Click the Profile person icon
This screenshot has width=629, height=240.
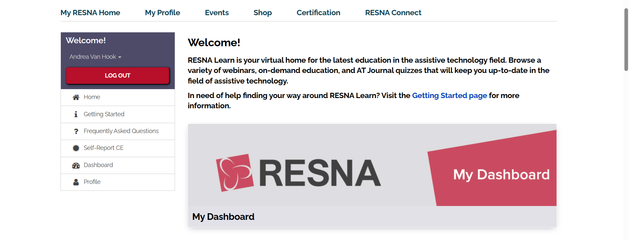point(76,182)
